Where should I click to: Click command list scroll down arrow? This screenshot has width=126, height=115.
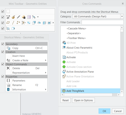click(x=122, y=92)
